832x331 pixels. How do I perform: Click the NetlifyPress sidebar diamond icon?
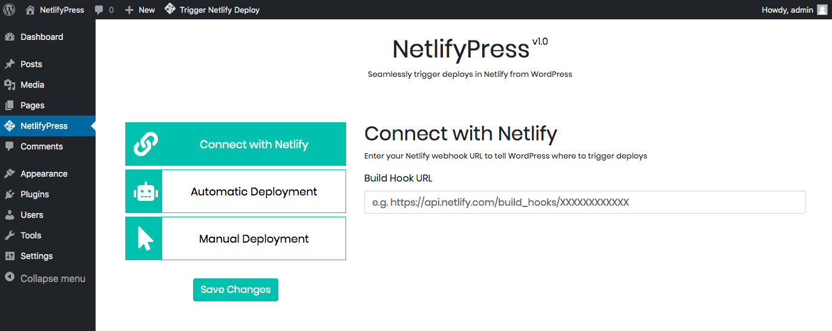10,126
